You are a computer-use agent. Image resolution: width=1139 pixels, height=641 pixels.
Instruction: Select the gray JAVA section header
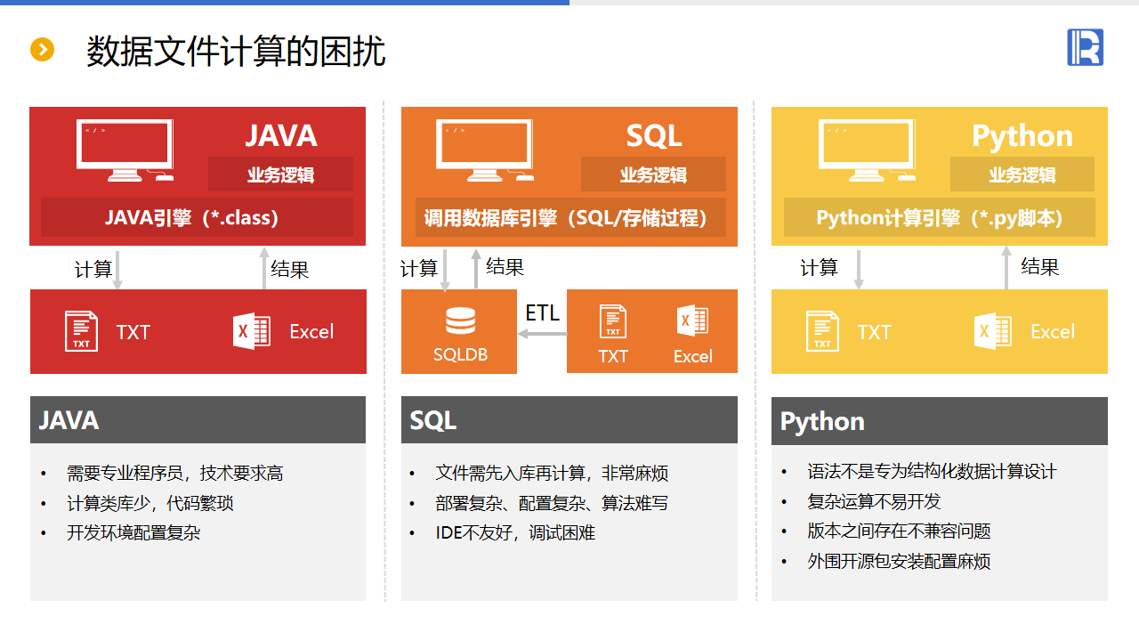(198, 420)
